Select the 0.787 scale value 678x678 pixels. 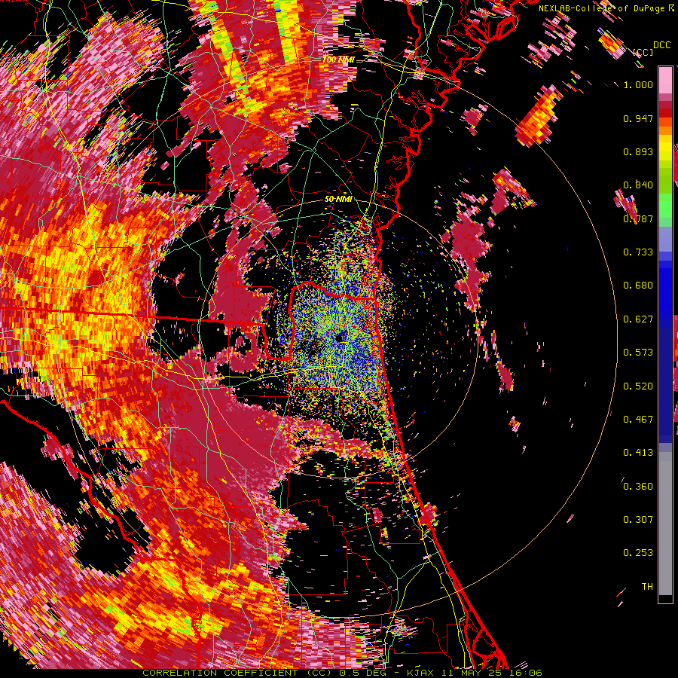pos(638,218)
